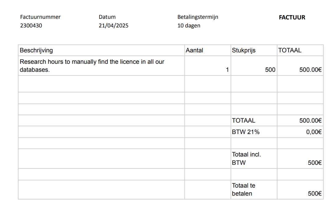Select the 0,00€ BTW amount

point(314,132)
